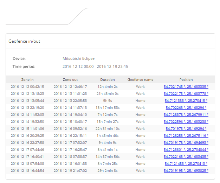
Task: Click the Geofence name column header
Action: 140,80
